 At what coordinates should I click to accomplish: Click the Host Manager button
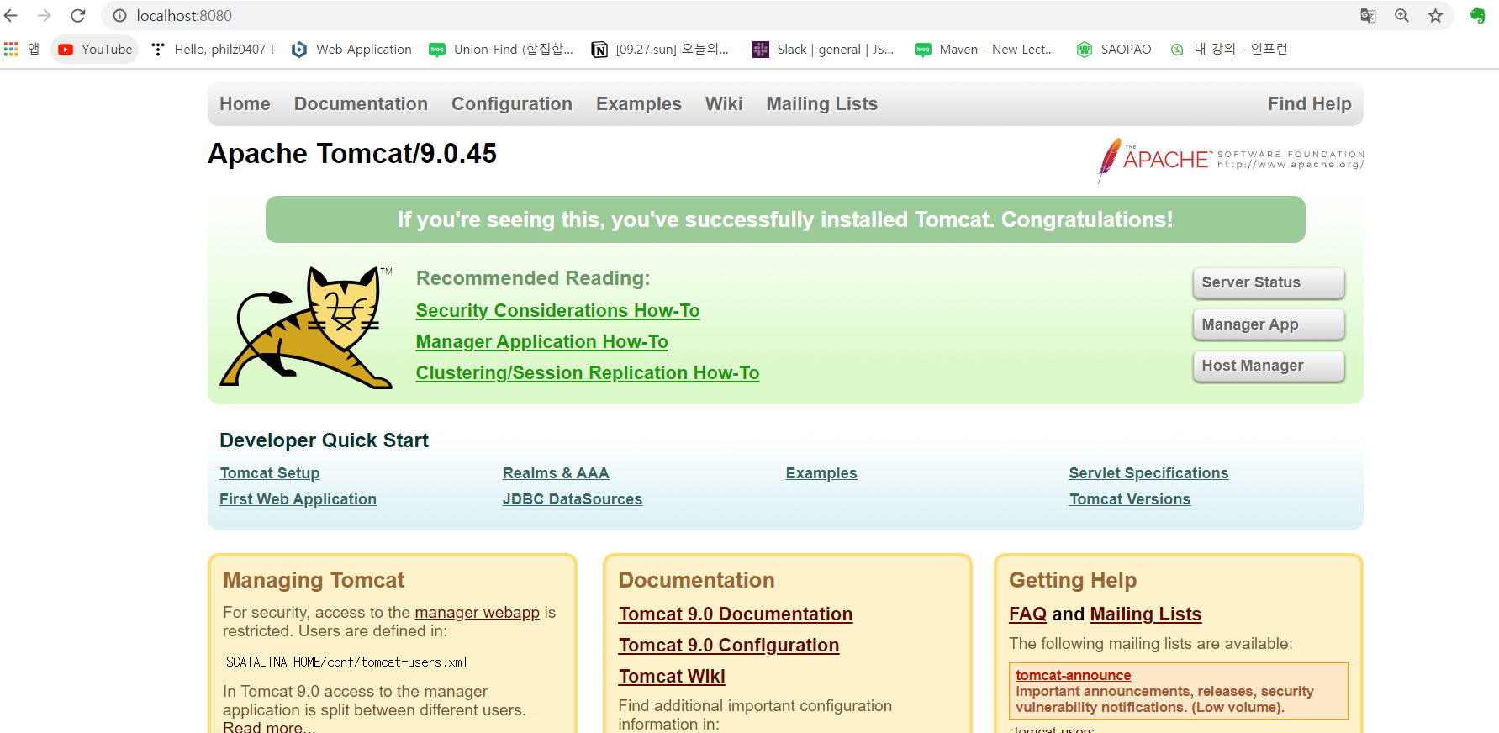coord(1269,366)
